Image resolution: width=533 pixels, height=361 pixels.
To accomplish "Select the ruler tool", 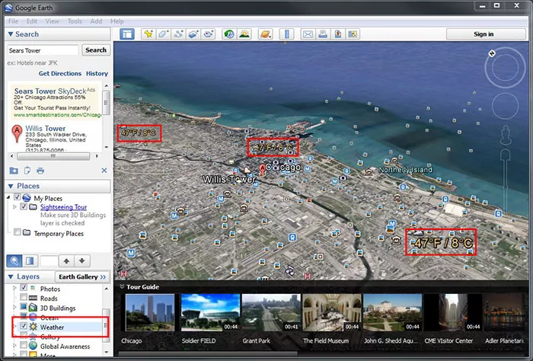I will pyautogui.click(x=286, y=34).
